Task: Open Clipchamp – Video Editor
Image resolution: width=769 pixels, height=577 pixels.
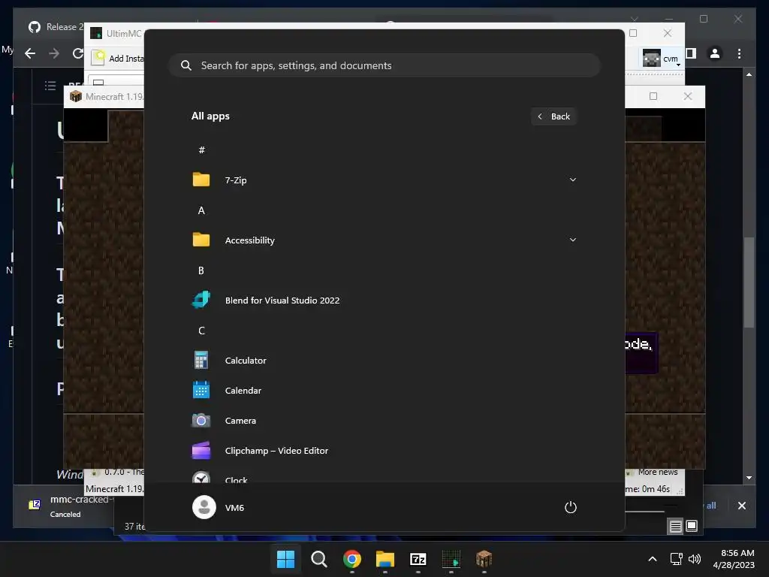Action: (x=384, y=451)
